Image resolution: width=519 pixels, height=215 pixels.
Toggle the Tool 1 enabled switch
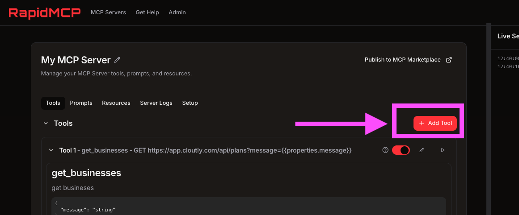click(401, 150)
